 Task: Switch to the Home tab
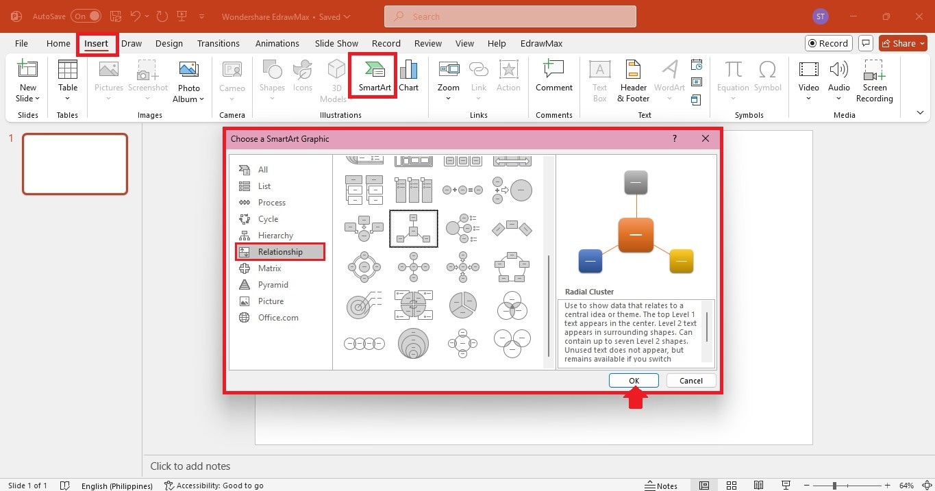coord(58,43)
